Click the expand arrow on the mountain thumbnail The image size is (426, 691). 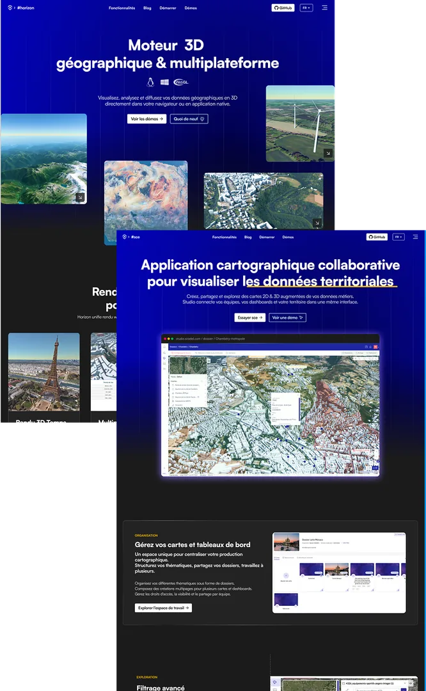coord(80,198)
